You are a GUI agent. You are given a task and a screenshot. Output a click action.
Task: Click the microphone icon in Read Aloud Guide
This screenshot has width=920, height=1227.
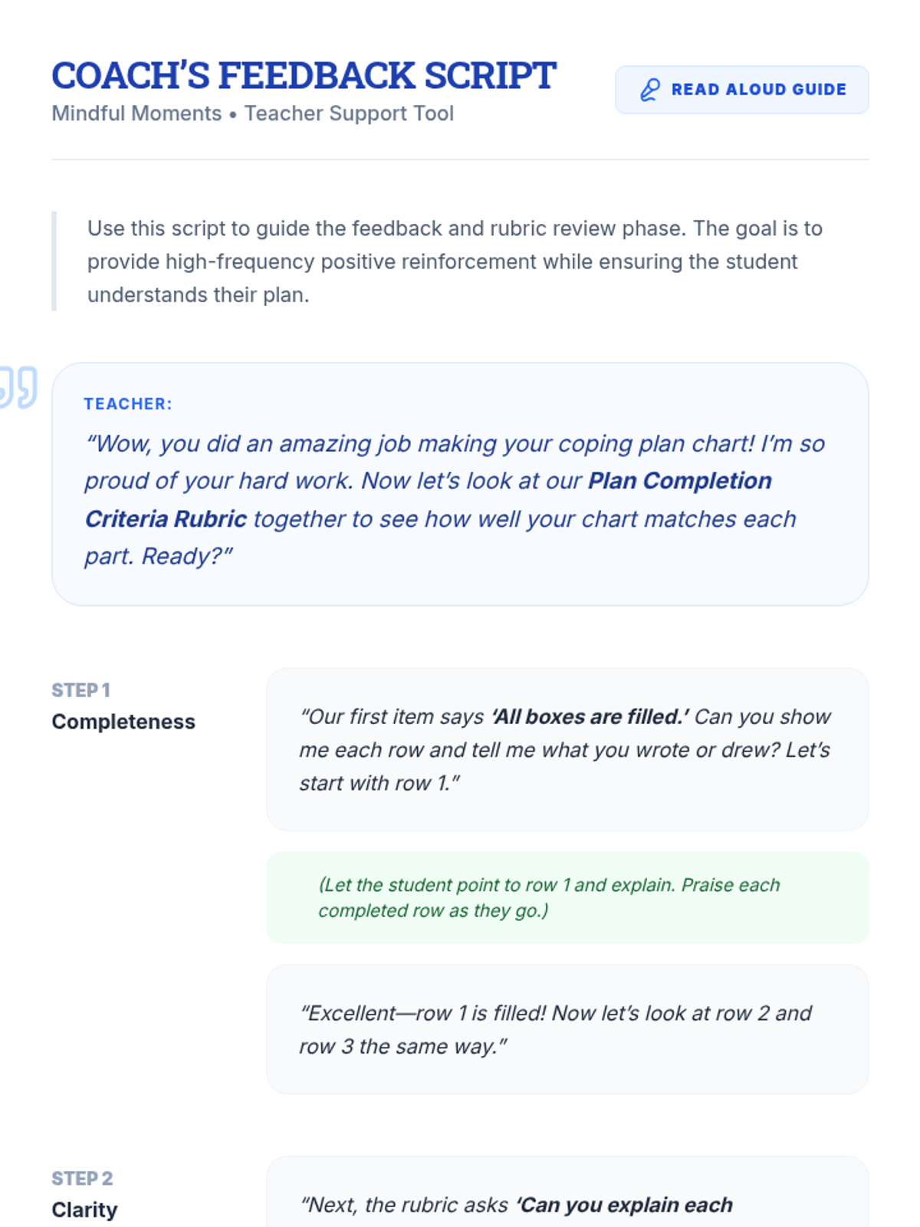(650, 90)
